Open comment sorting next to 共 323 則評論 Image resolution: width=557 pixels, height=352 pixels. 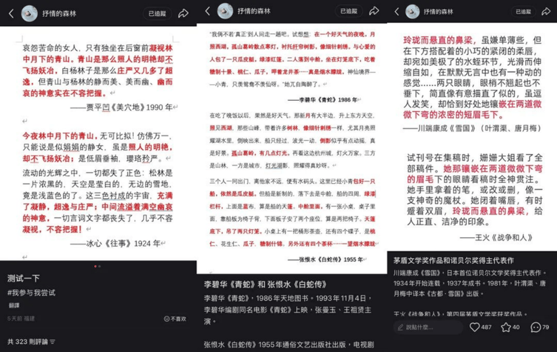coord(52,341)
